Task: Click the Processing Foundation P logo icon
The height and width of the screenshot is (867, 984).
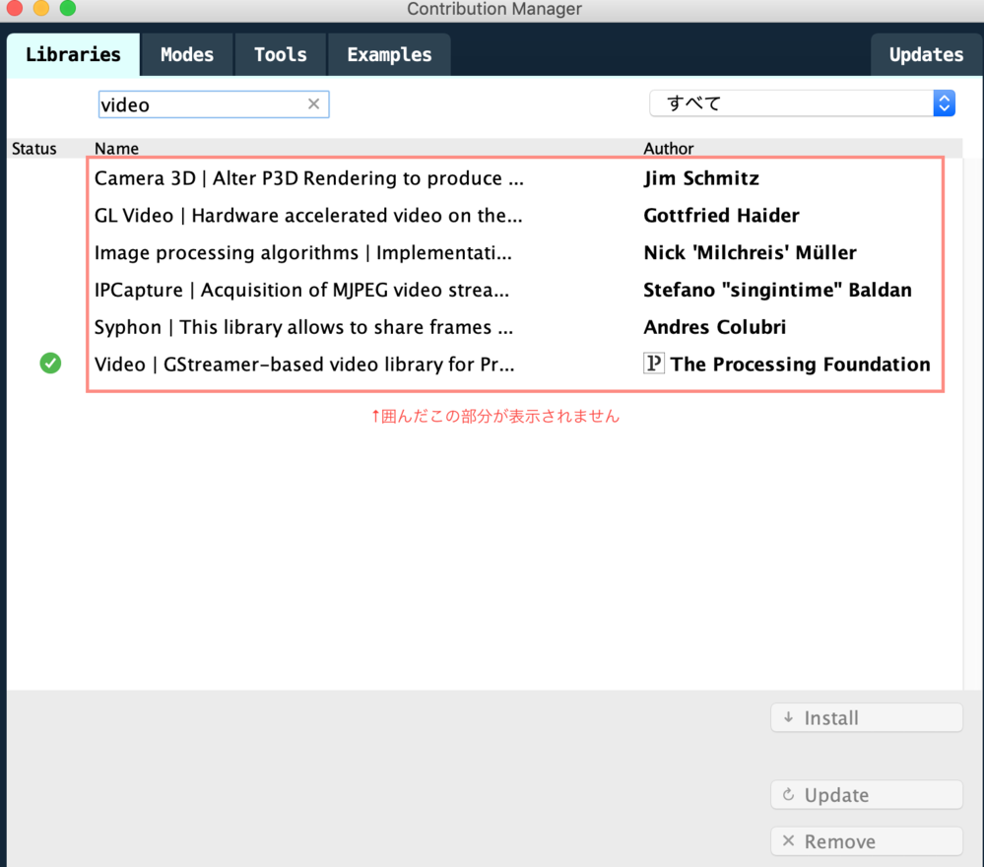Action: (x=653, y=363)
